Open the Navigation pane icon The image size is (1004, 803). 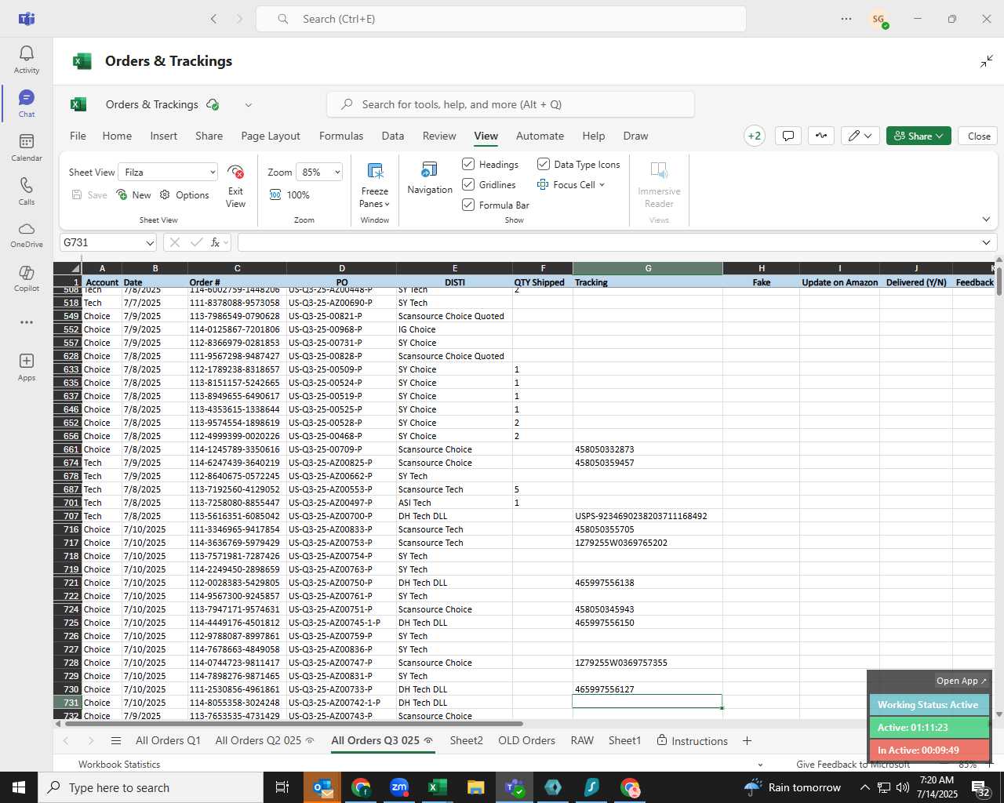pyautogui.click(x=429, y=169)
